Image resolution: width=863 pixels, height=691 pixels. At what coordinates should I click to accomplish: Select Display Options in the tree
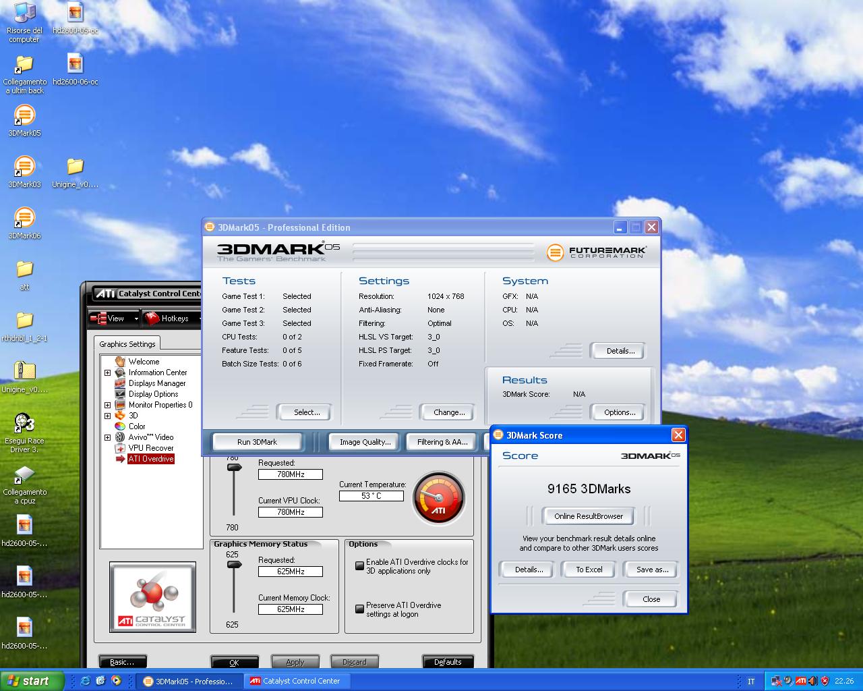coord(154,394)
